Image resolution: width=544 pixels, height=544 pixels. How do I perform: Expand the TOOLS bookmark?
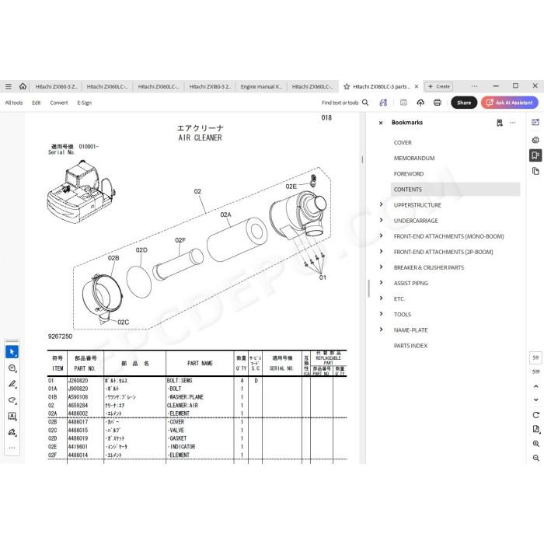(x=382, y=314)
